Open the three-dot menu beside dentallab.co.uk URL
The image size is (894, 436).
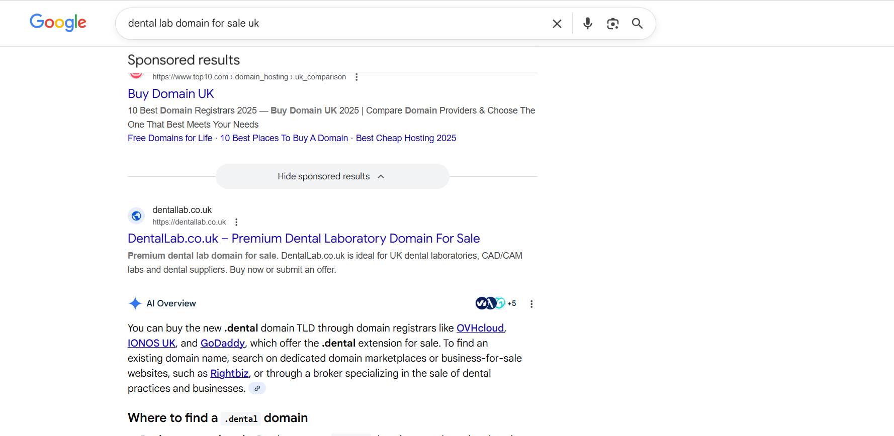[236, 222]
